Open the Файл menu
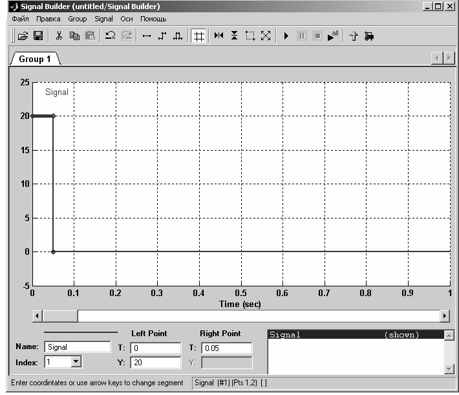459x395 pixels. click(20, 19)
